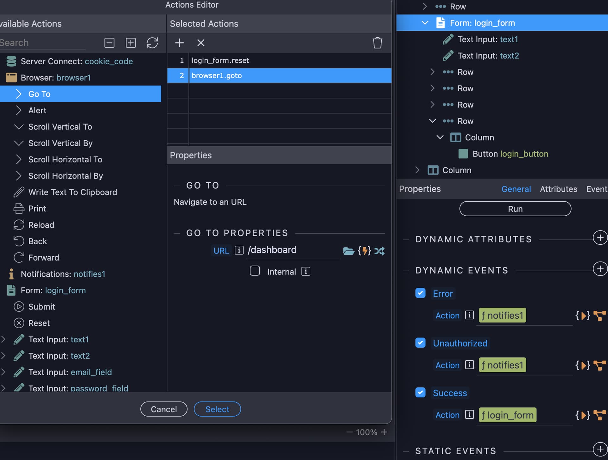Click notifies1 value in Error Action
Viewport: 608px width, 460px height.
502,315
